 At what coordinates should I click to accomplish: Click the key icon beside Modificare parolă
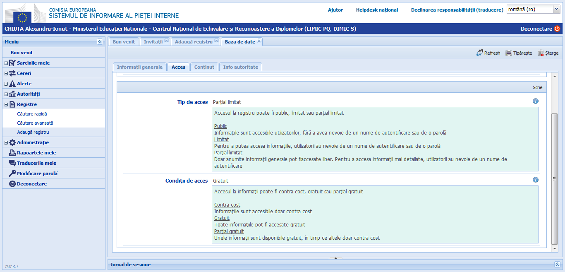coord(13,173)
